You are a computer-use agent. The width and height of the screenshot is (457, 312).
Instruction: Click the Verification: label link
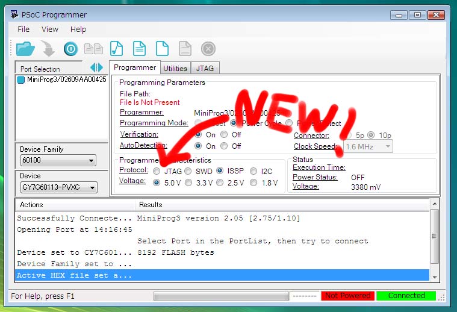click(139, 134)
